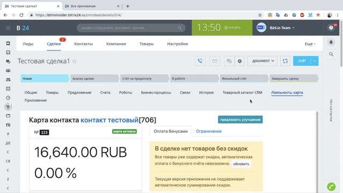Open the Товары top menu item
Image resolution: width=343 pixels, height=193 pixels.
coord(146,44)
